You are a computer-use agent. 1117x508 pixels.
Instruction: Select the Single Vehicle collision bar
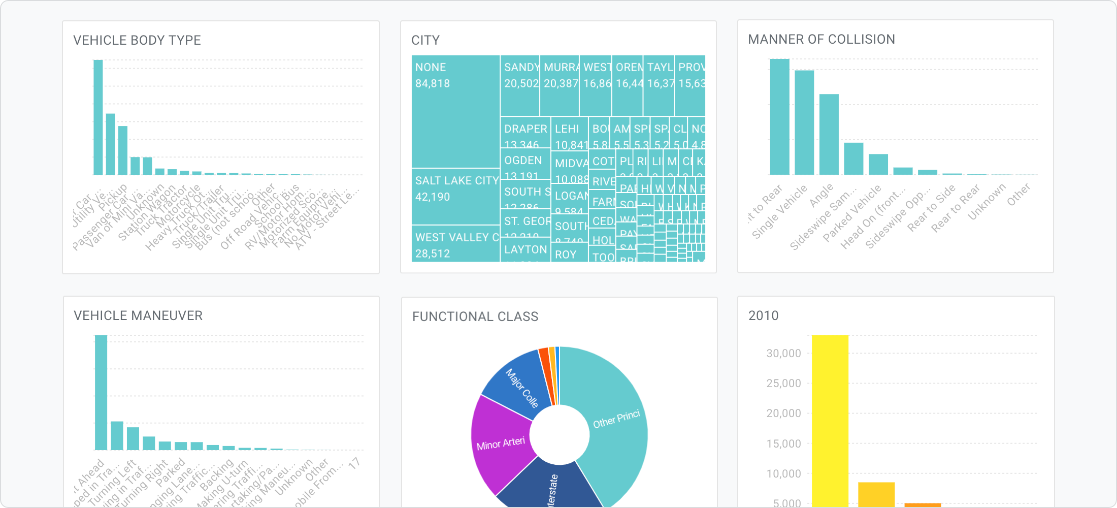pos(804,122)
